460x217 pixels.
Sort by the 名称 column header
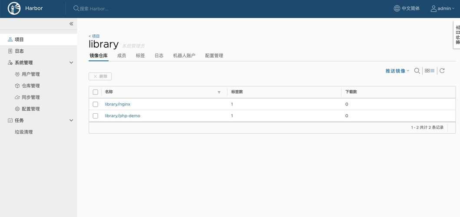(x=109, y=92)
